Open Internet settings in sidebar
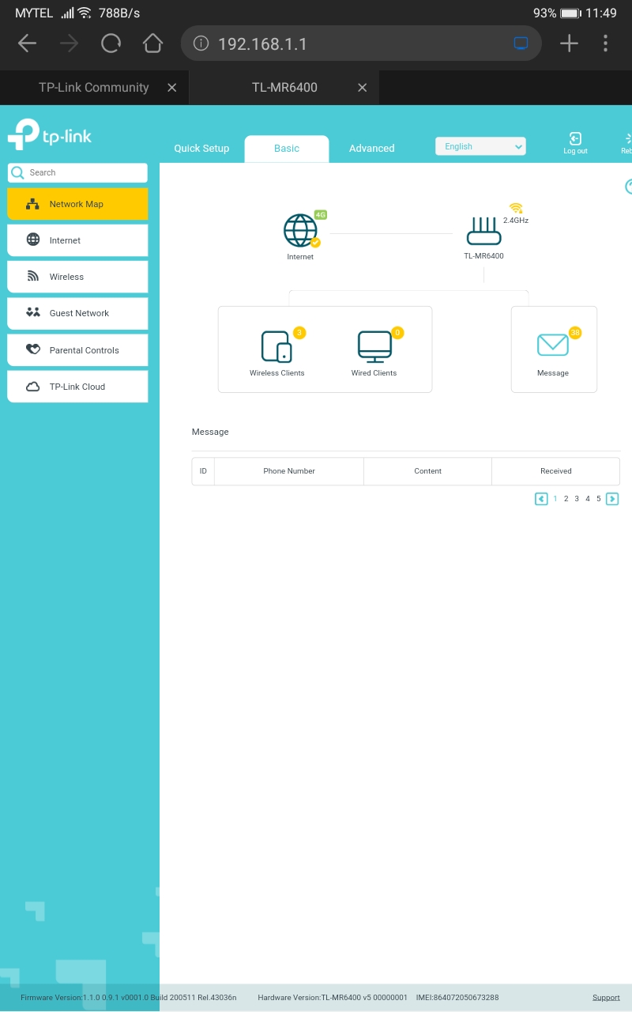632x1012 pixels. [77, 240]
